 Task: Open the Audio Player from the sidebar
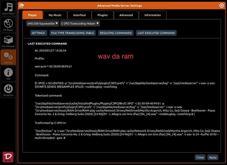[x=8, y=8]
